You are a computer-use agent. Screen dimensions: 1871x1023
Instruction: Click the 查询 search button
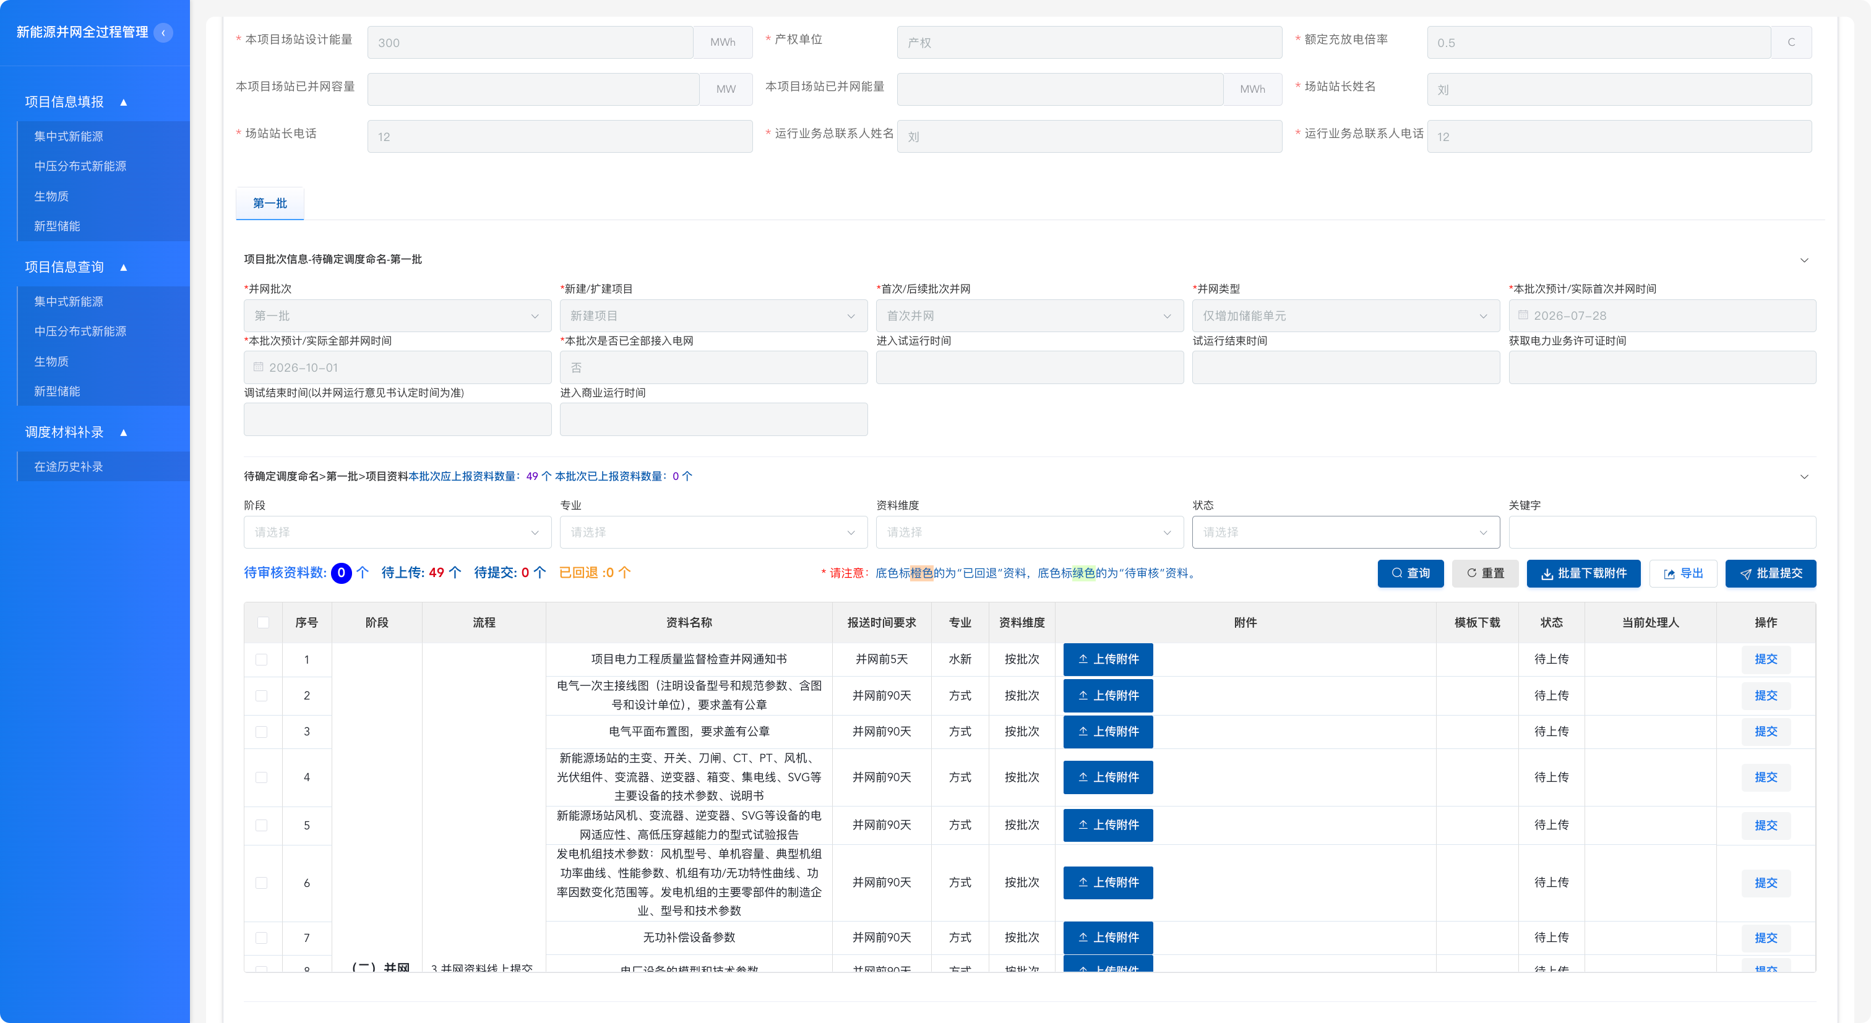tap(1411, 573)
